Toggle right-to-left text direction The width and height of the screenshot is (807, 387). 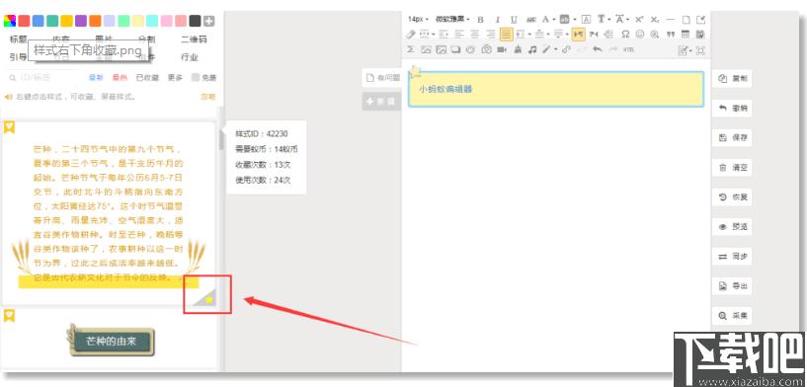(x=594, y=35)
